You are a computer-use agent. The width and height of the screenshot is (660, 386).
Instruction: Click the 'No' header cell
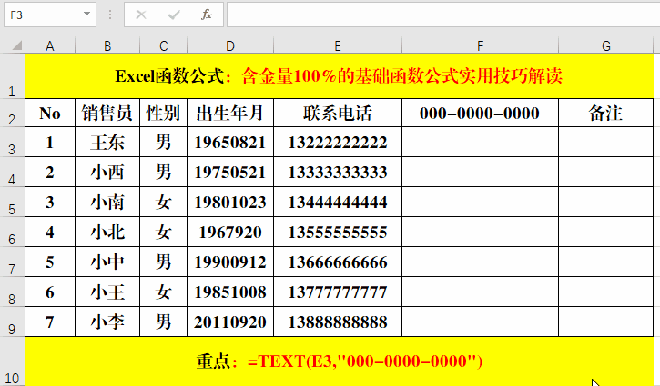(x=50, y=113)
